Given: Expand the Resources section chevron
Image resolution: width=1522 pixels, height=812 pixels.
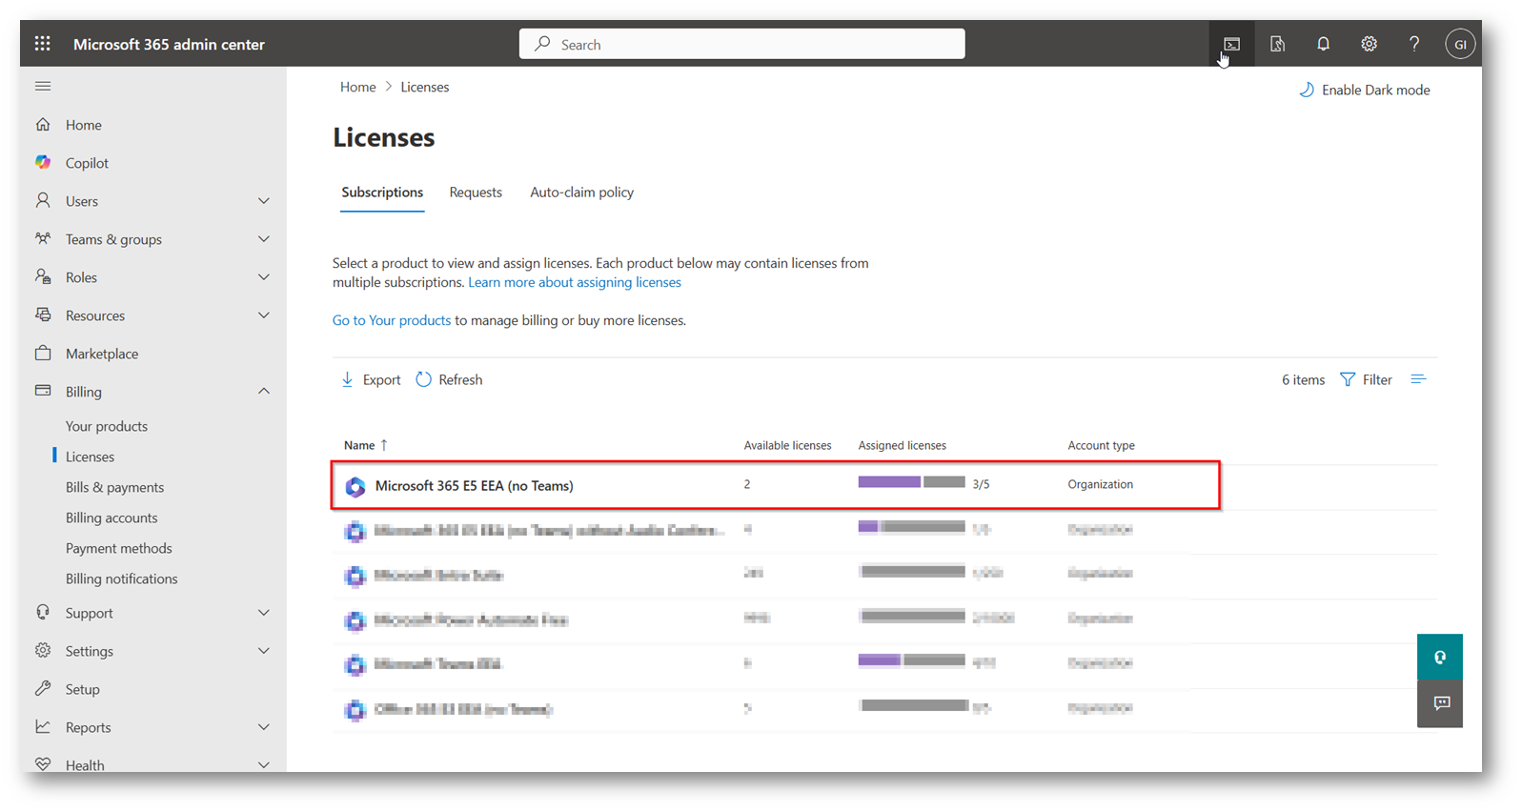Looking at the screenshot, I should [x=264, y=315].
